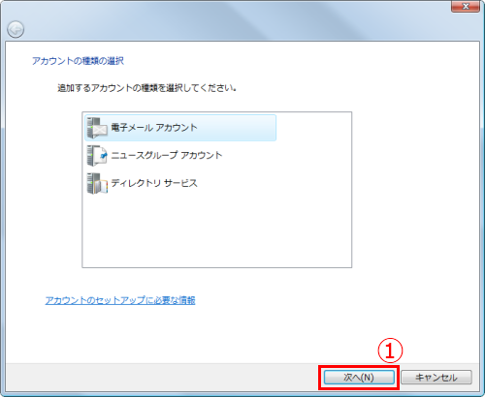
Task: Select the directory service server icon
Action: (x=97, y=183)
